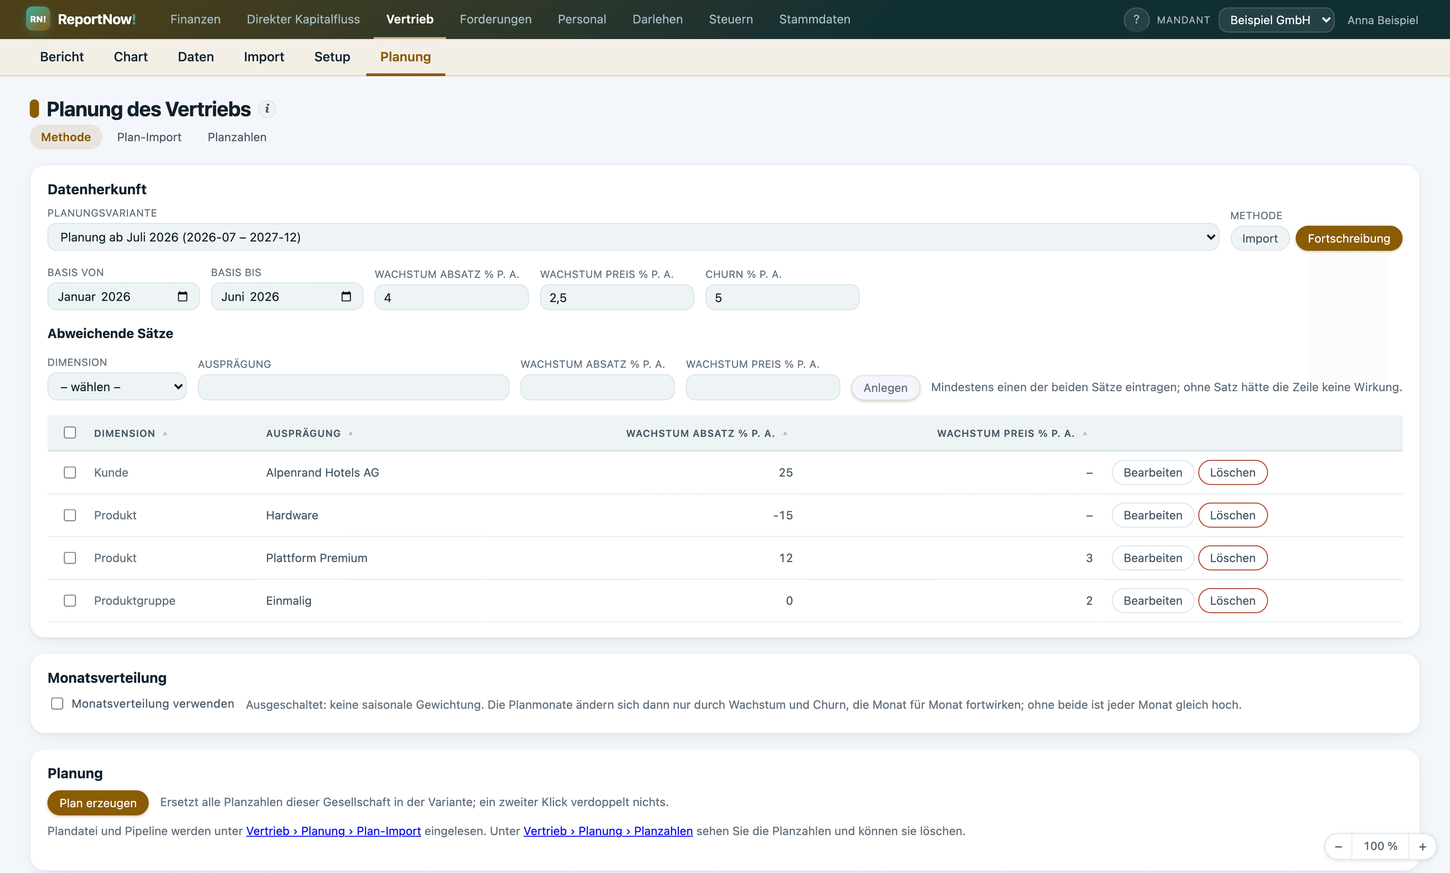The height and width of the screenshot is (873, 1450).
Task: Click the info icon beside Planung des Vertriebs
Action: 267,109
